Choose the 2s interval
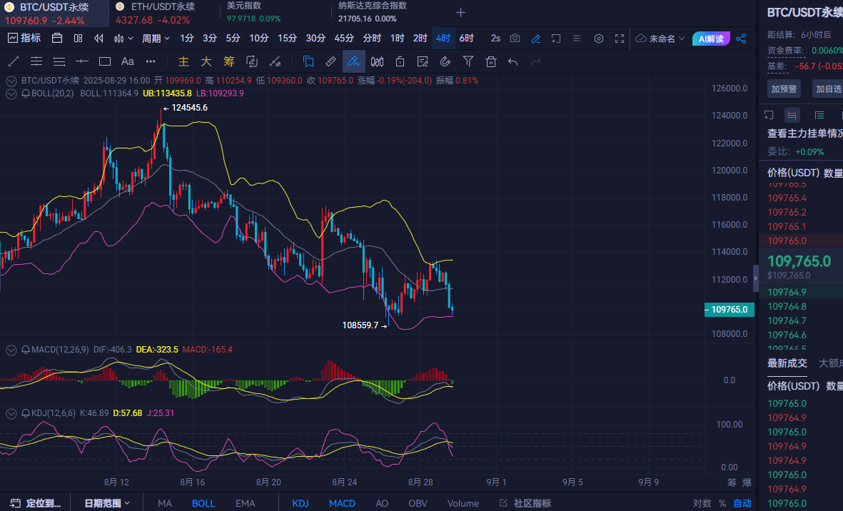The image size is (843, 511). point(495,38)
